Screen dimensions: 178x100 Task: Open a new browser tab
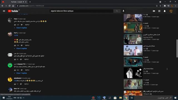point(30,2)
